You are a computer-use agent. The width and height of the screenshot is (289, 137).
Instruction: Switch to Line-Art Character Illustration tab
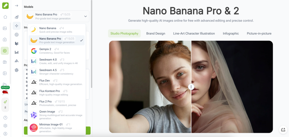(x=194, y=33)
